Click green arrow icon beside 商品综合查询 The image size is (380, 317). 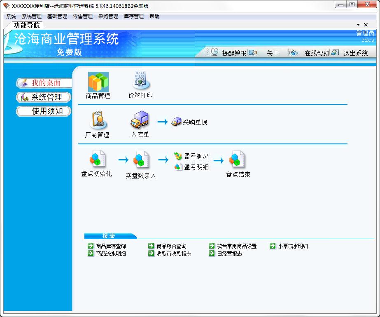click(x=151, y=246)
